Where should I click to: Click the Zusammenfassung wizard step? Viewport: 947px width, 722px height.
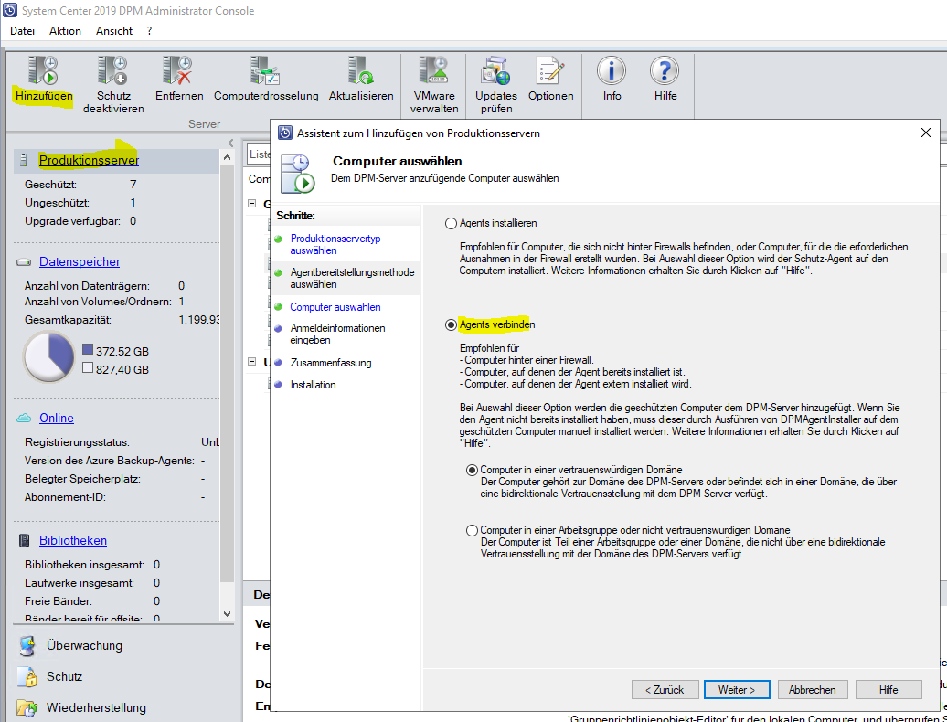pos(330,363)
